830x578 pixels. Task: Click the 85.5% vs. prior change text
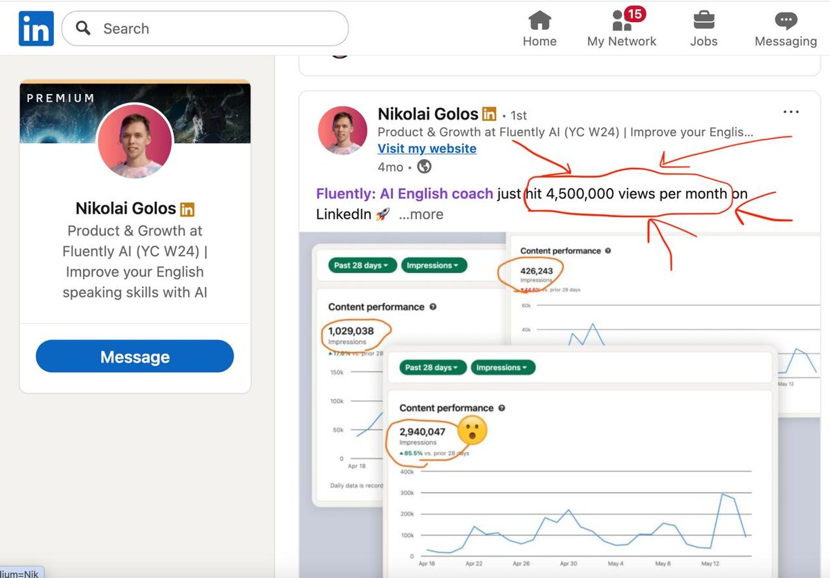point(433,453)
